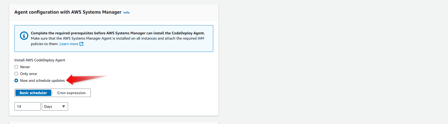The height and width of the screenshot is (124, 448).
Task: Click the blue information circle icon
Action: tap(24, 35)
